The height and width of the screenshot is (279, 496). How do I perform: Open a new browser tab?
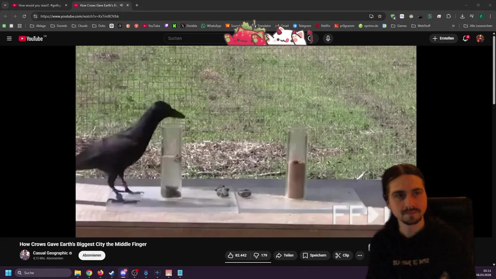[x=137, y=5]
